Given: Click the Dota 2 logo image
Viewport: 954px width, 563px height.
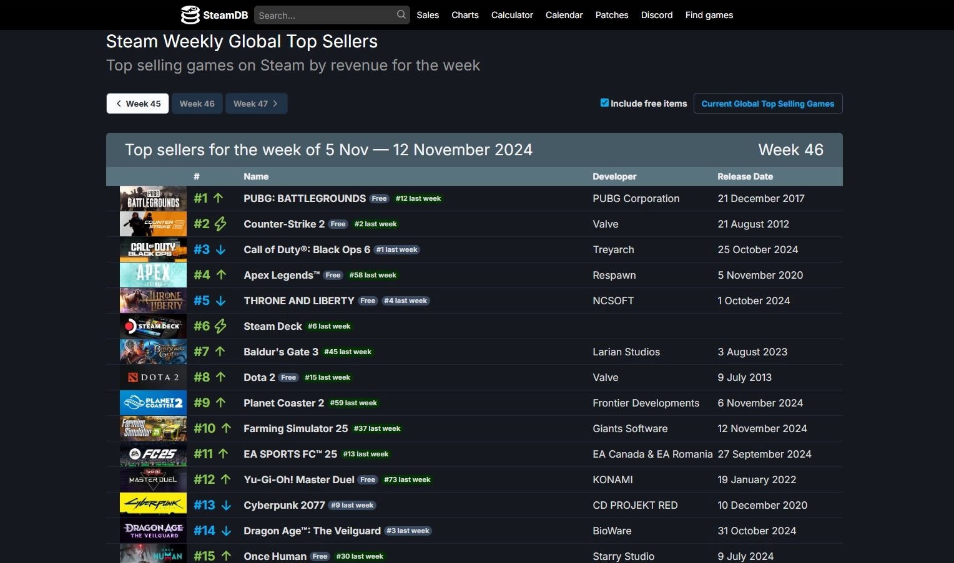Looking at the screenshot, I should coord(153,377).
